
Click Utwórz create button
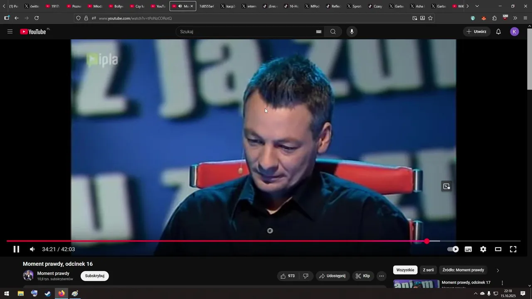pos(476,32)
